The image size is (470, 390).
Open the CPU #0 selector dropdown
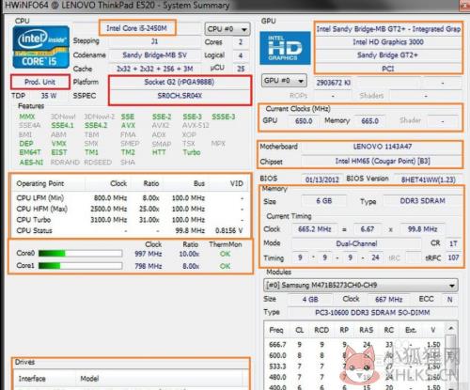(x=227, y=29)
